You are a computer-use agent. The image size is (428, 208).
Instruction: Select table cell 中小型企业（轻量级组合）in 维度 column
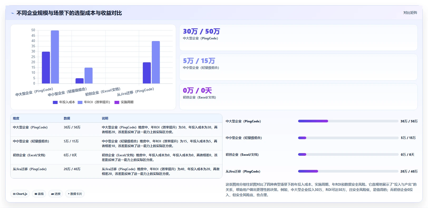click(31, 141)
